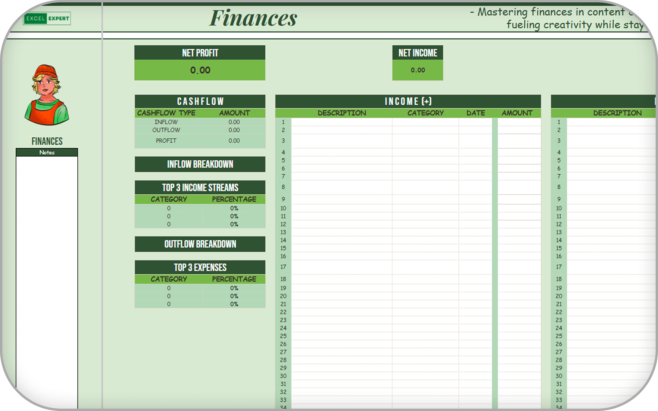658x411 pixels.
Task: Select the Inflow amount cell in Cashflow
Action: point(234,122)
